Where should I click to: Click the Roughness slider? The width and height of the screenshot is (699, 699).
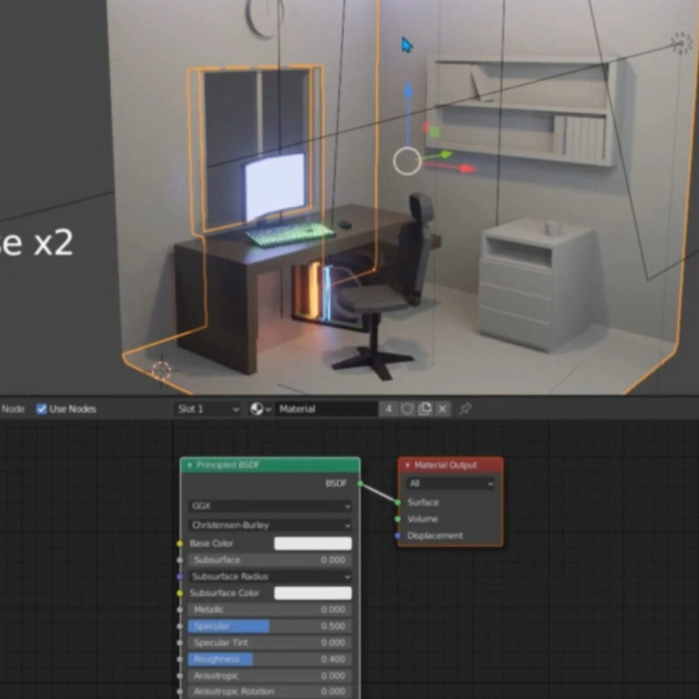(x=270, y=660)
